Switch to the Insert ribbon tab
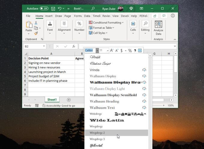Image resolution: width=204 pixels, height=149 pixels. pos(49,16)
